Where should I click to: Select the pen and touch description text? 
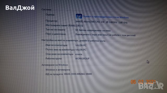pyautogui.click(x=105, y=35)
